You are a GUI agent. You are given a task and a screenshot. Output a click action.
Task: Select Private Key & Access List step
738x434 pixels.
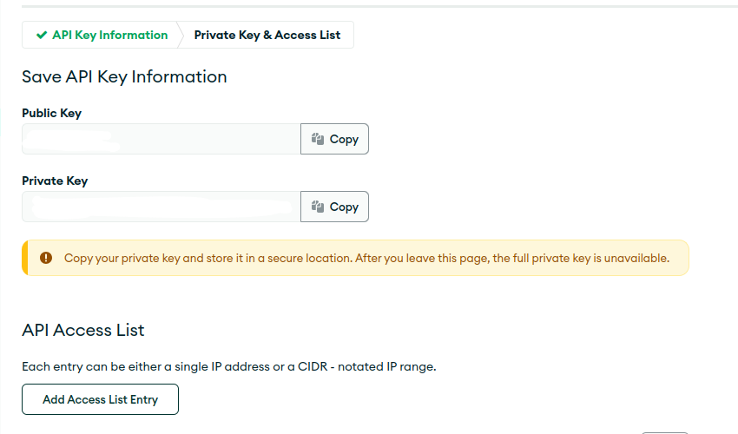click(267, 35)
